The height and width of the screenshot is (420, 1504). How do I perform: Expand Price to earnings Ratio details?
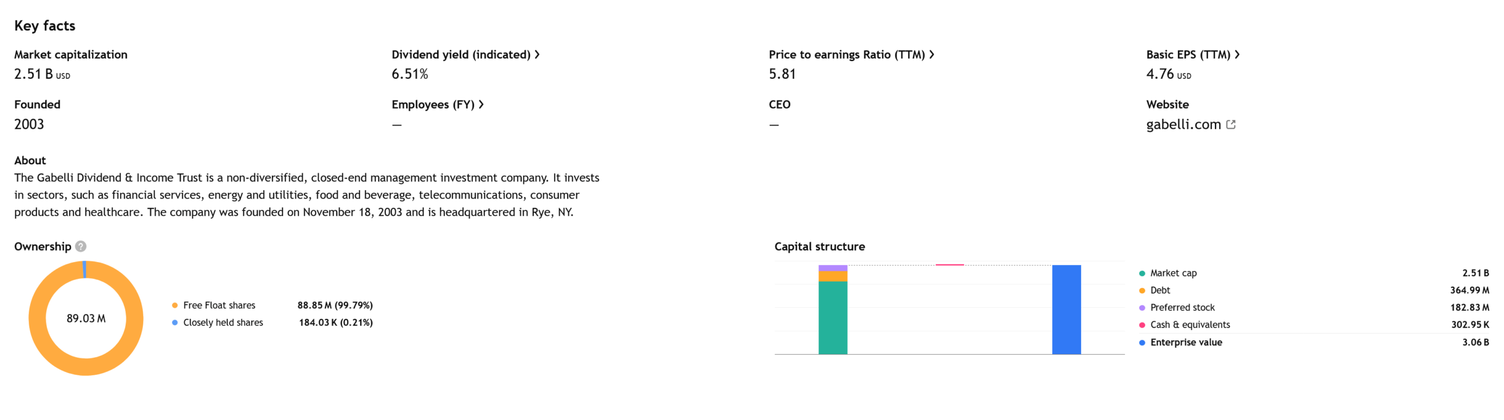point(932,54)
